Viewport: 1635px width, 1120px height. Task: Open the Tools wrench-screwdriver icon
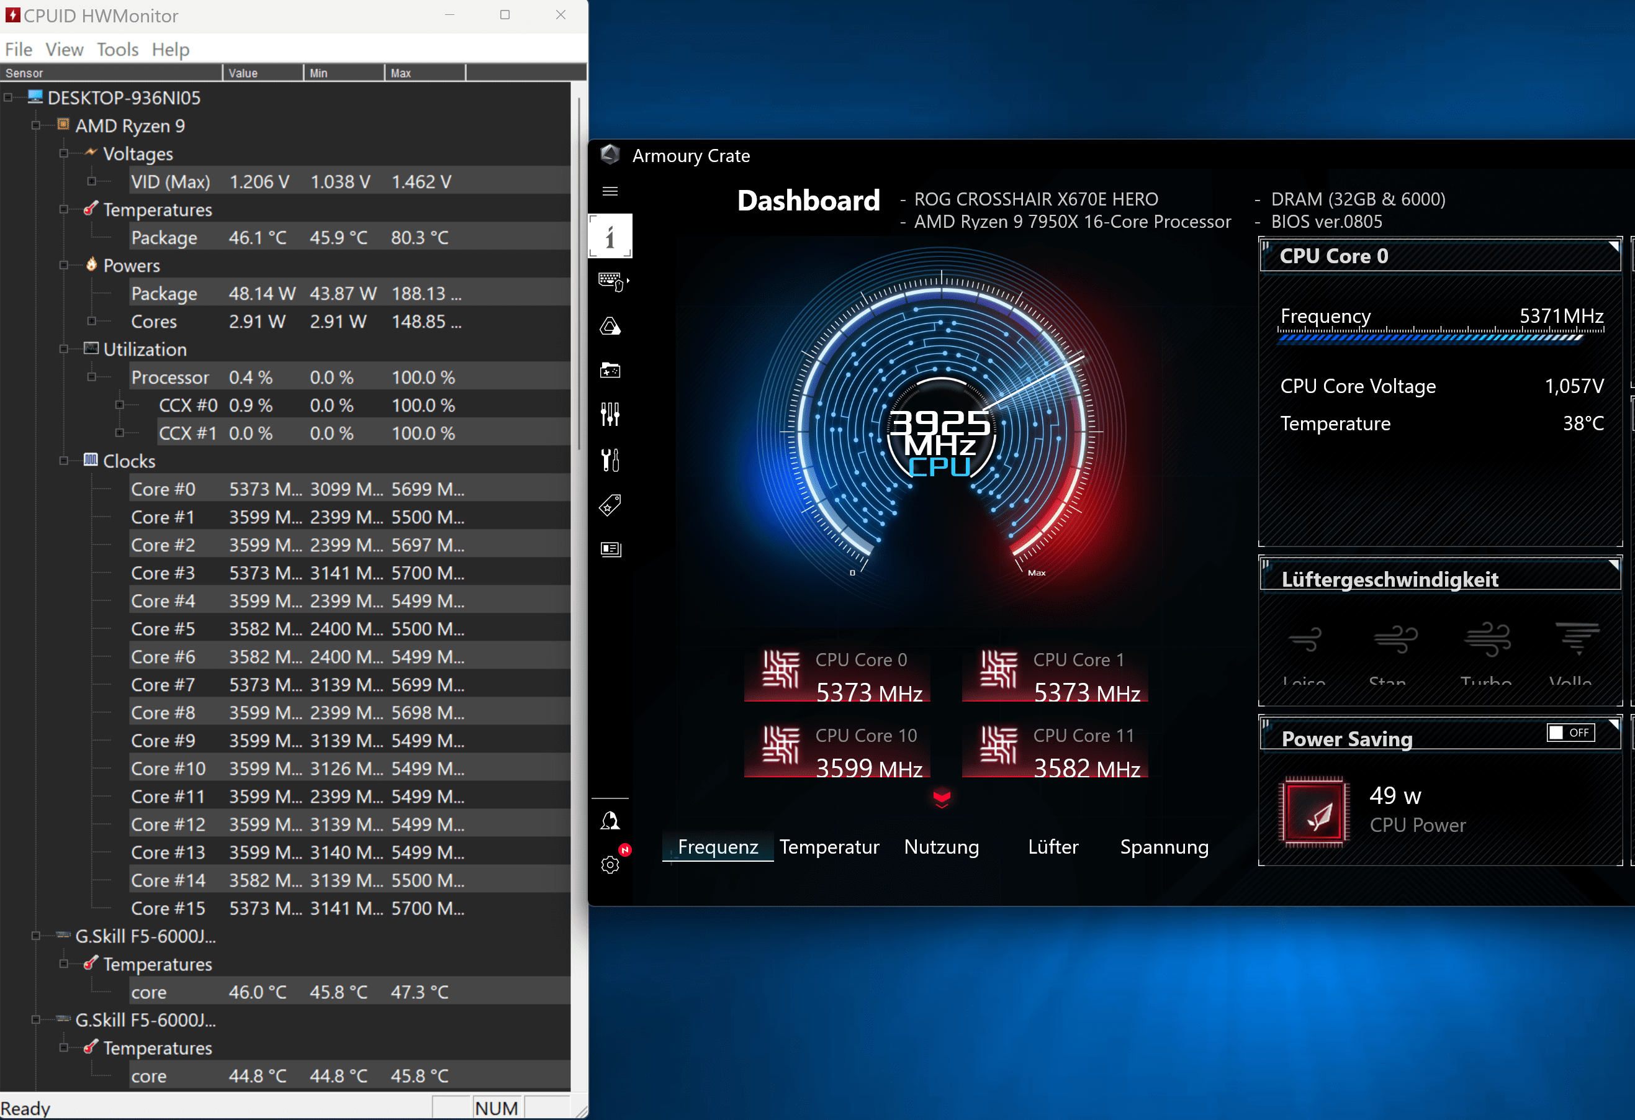pyautogui.click(x=610, y=460)
